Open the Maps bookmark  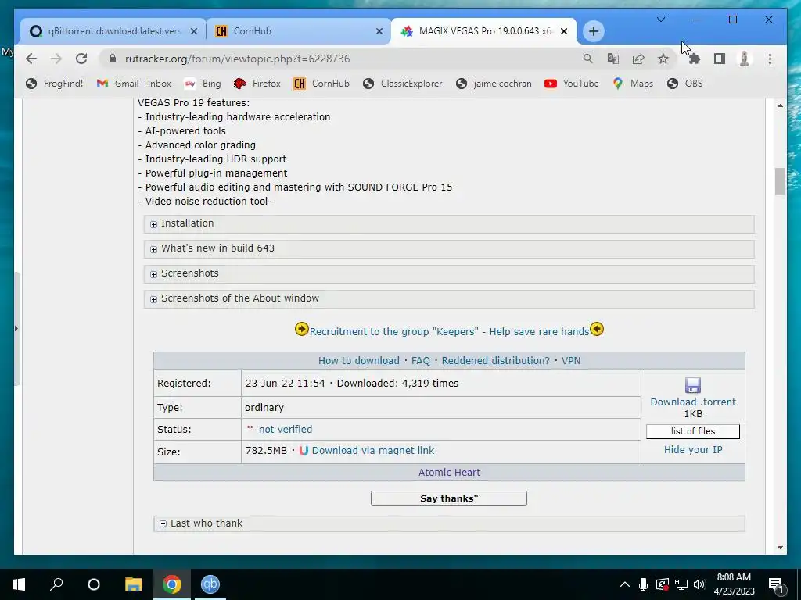click(x=633, y=84)
